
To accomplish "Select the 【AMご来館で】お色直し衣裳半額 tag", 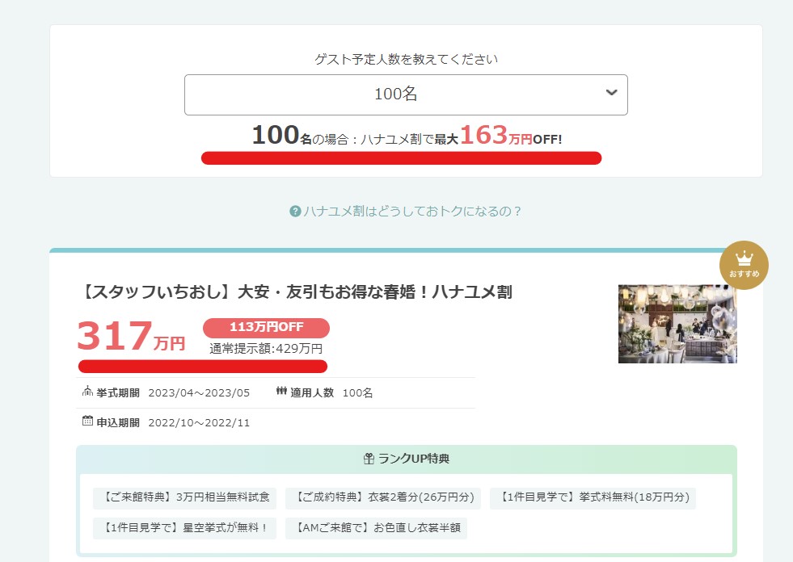I will (376, 527).
